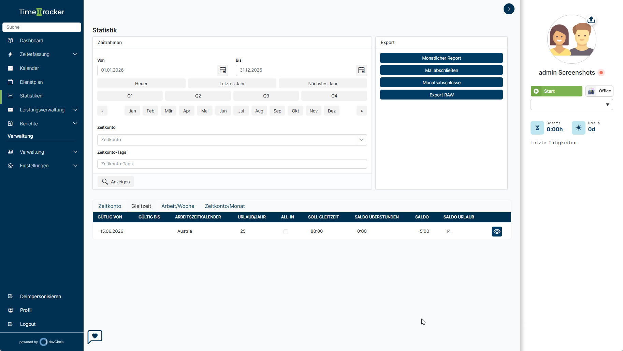Screen dimensions: 623x351
Task: Open Dienstplan in the sidebar
Action: tap(31, 82)
